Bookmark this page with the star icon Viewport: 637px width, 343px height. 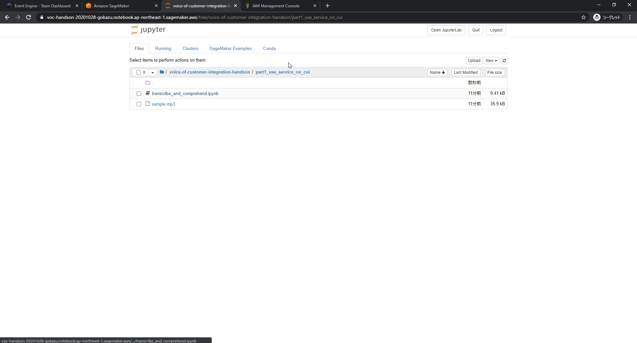[584, 17]
